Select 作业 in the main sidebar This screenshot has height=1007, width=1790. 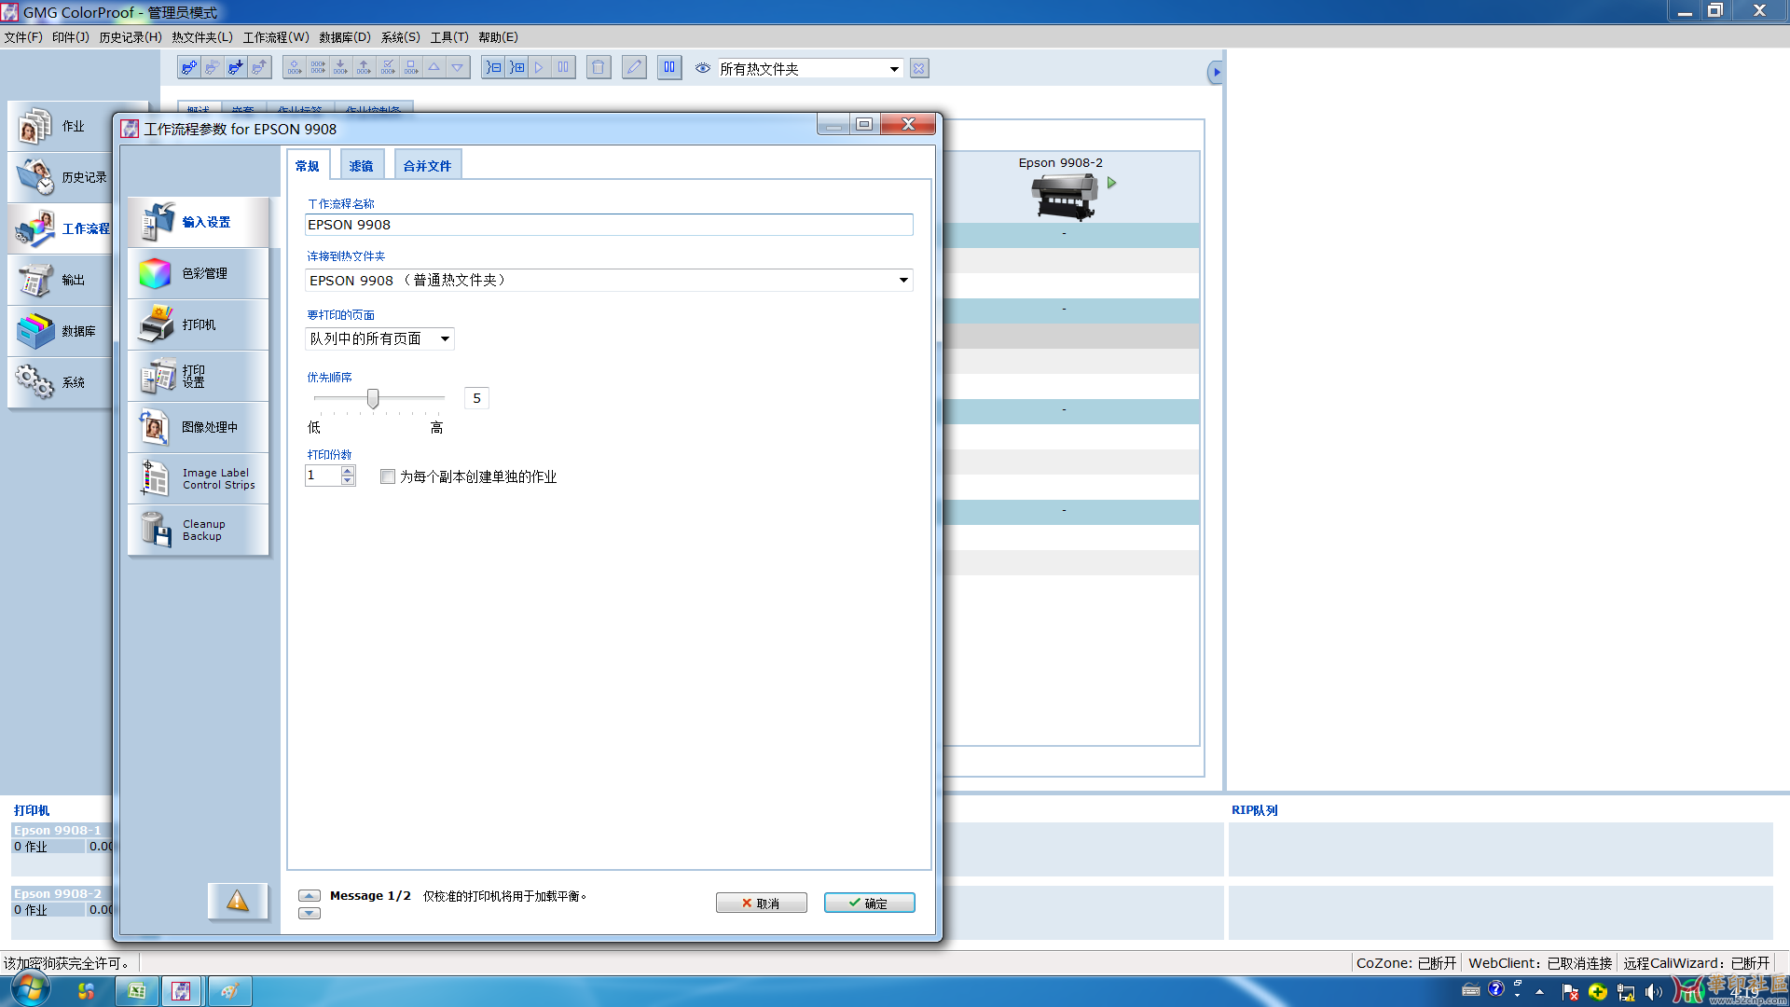coord(61,126)
